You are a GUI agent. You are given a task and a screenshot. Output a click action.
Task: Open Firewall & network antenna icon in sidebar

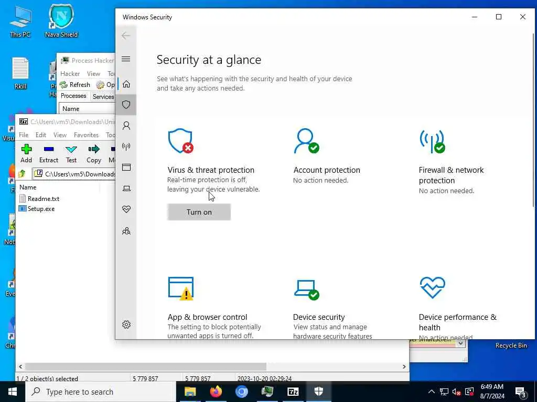[126, 147]
